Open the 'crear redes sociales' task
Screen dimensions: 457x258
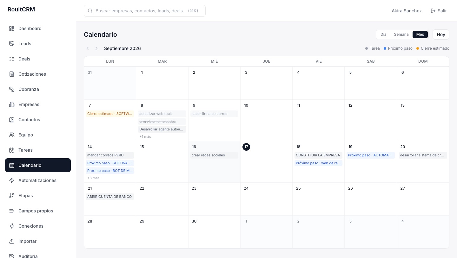214,155
